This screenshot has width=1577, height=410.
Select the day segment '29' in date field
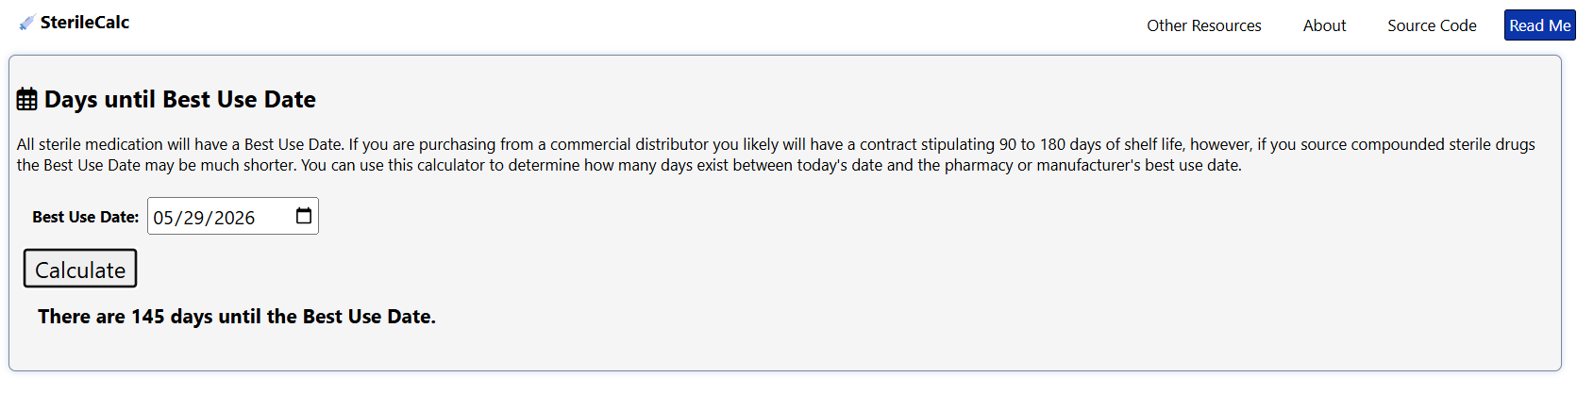193,218
